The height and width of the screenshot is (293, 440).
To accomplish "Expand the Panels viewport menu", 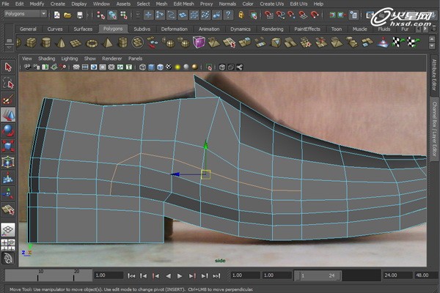I will 135,58.
